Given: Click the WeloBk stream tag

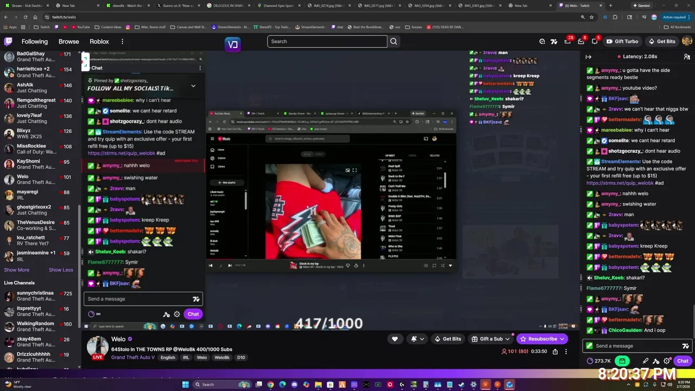Looking at the screenshot, I should coord(222,357).
